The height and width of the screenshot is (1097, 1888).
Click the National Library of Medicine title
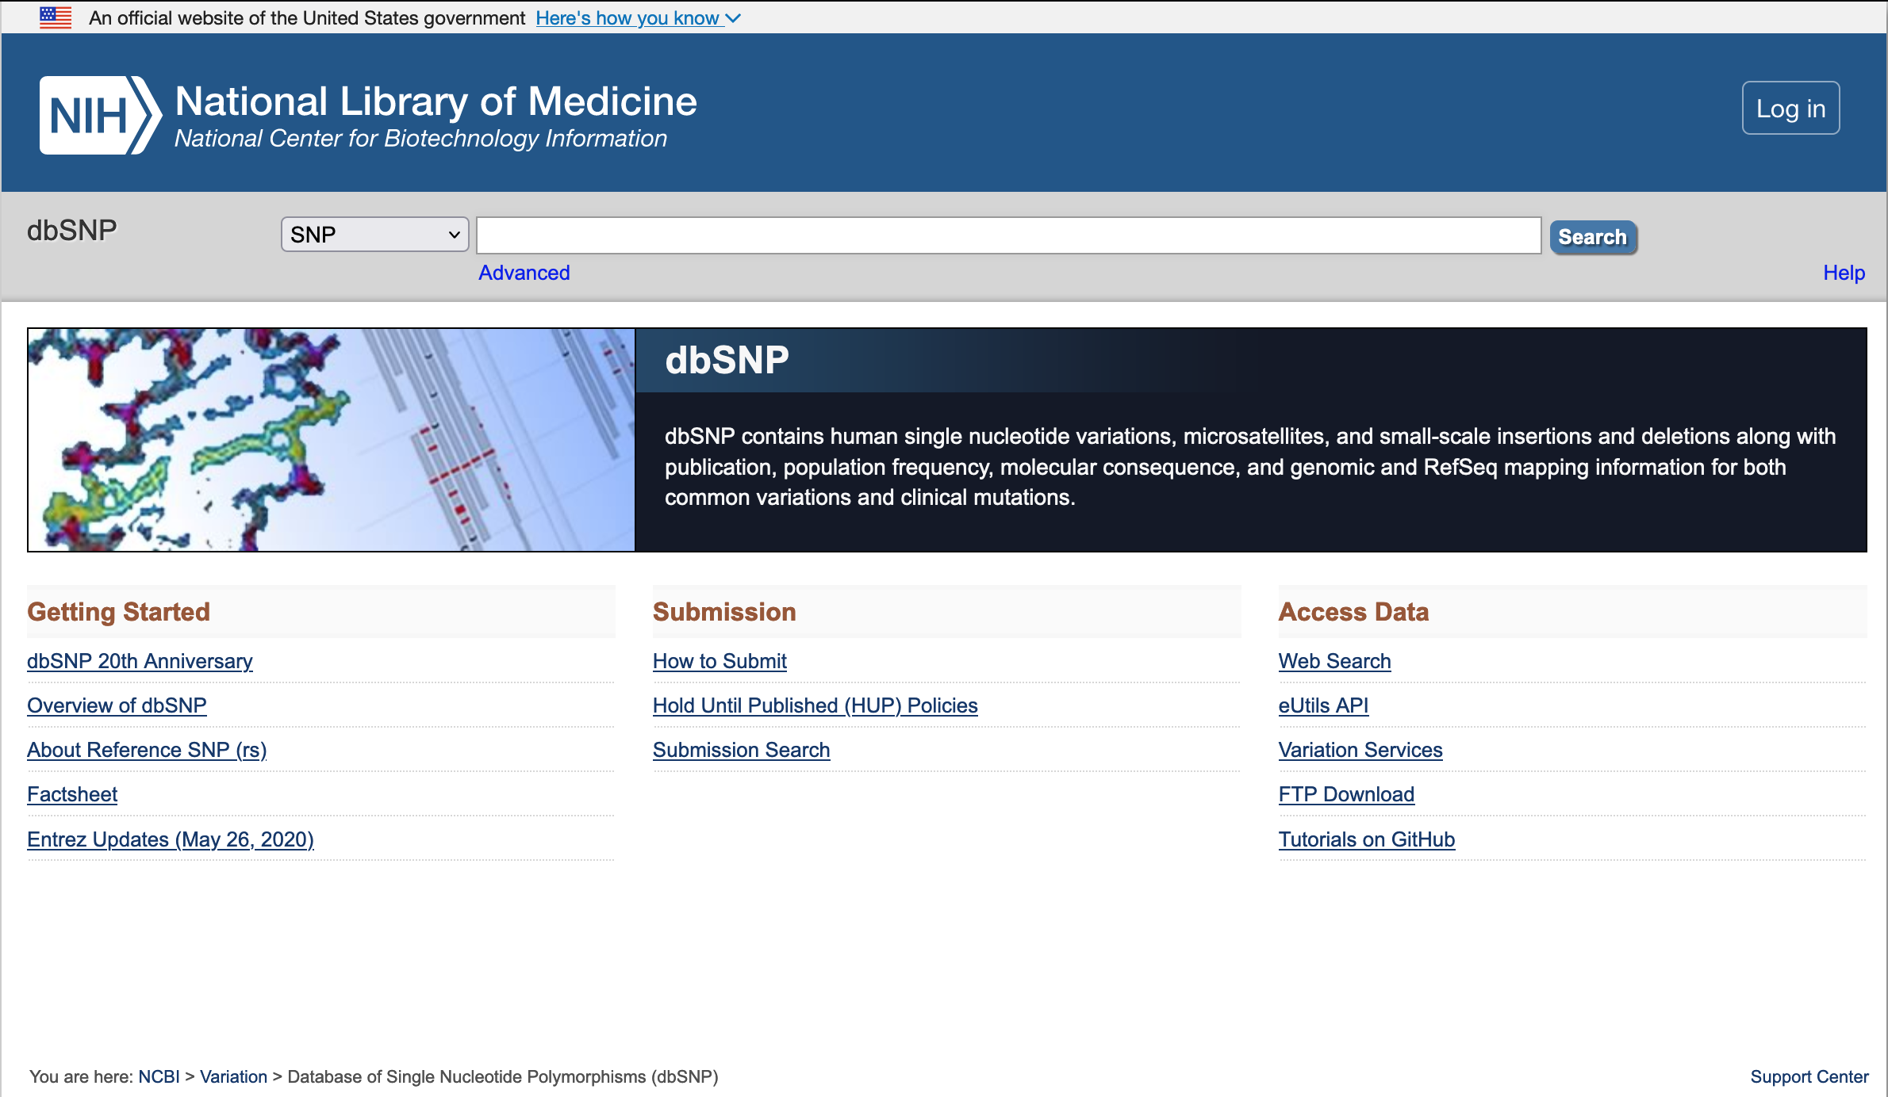coord(436,101)
